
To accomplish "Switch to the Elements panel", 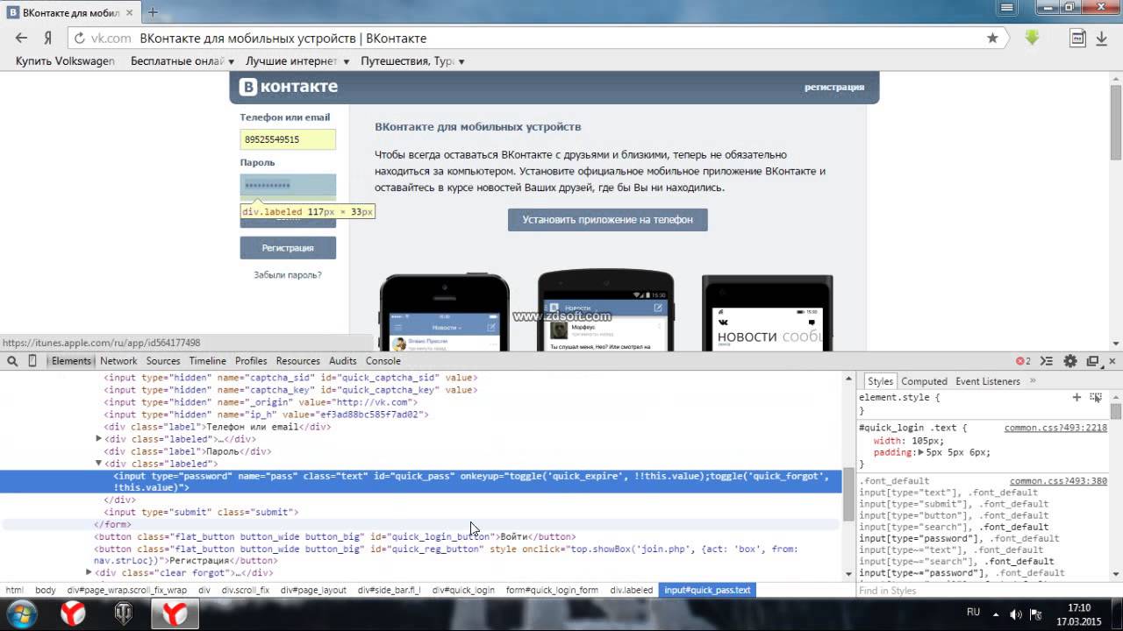I will click(x=71, y=361).
